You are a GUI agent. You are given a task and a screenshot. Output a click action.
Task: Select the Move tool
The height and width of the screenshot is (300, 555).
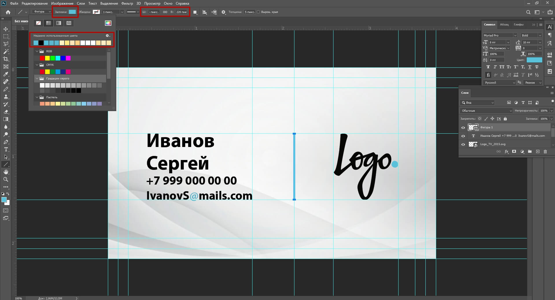pyautogui.click(x=6, y=29)
